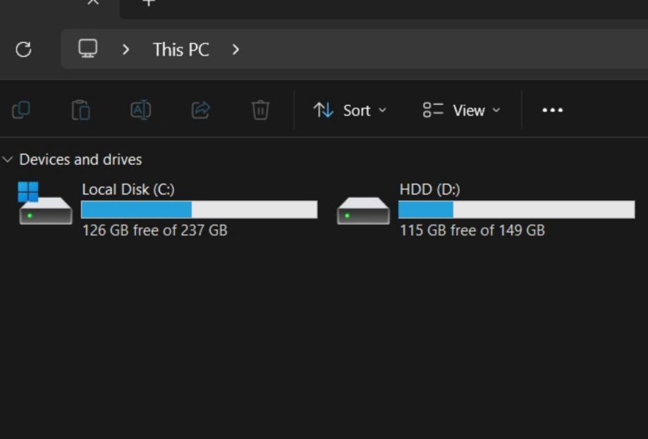
Task: Open the View dropdown
Action: coord(462,110)
